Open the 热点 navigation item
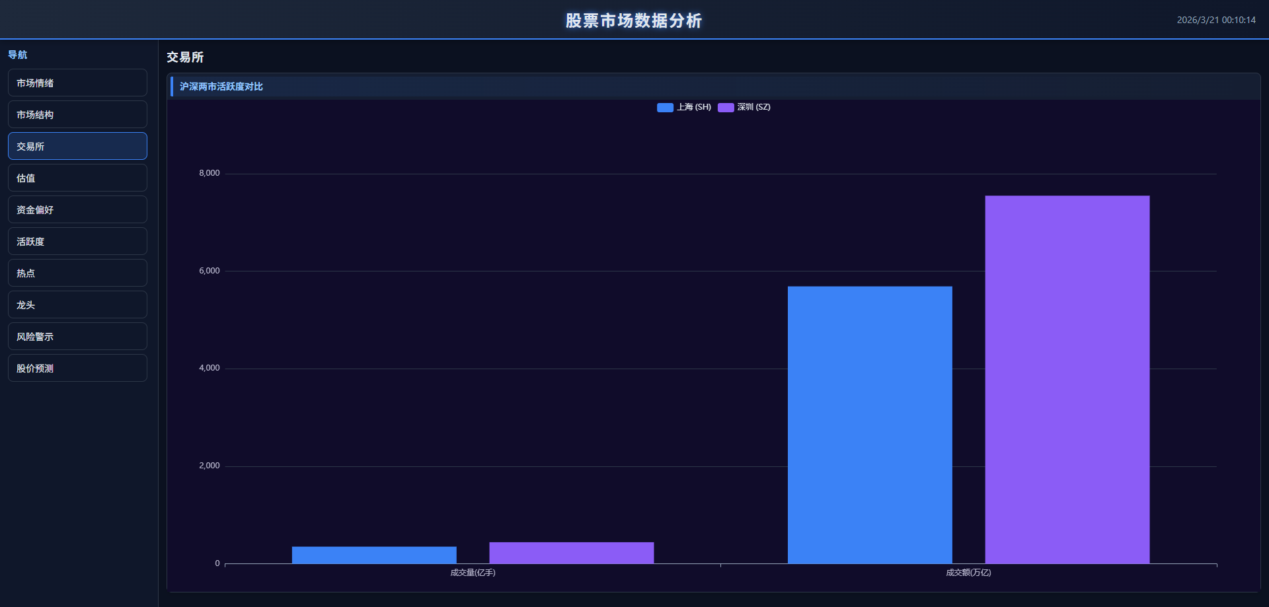The width and height of the screenshot is (1269, 607). tap(77, 273)
